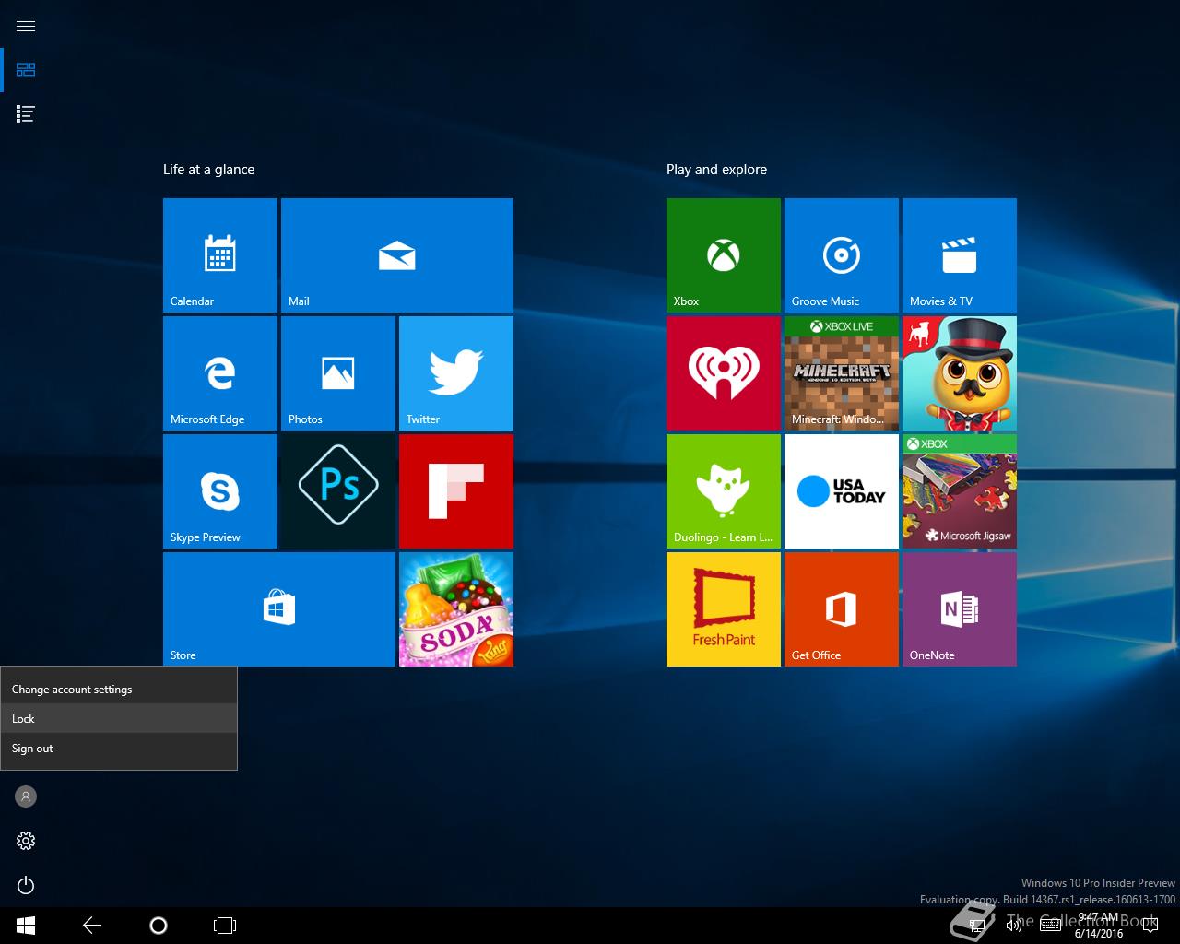The height and width of the screenshot is (944, 1180).
Task: Launch the Skype Preview tile
Action: 220,491
